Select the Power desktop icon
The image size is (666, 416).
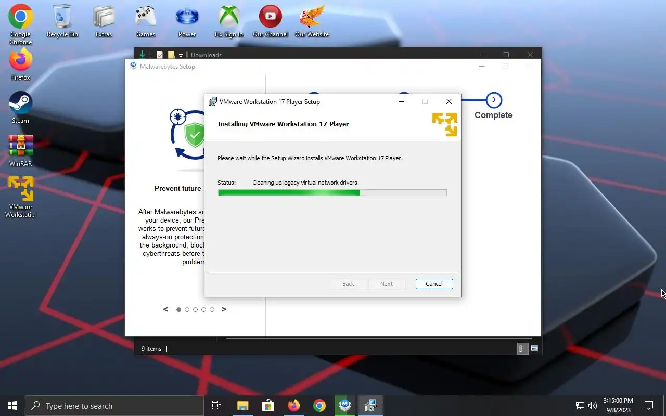click(x=187, y=22)
